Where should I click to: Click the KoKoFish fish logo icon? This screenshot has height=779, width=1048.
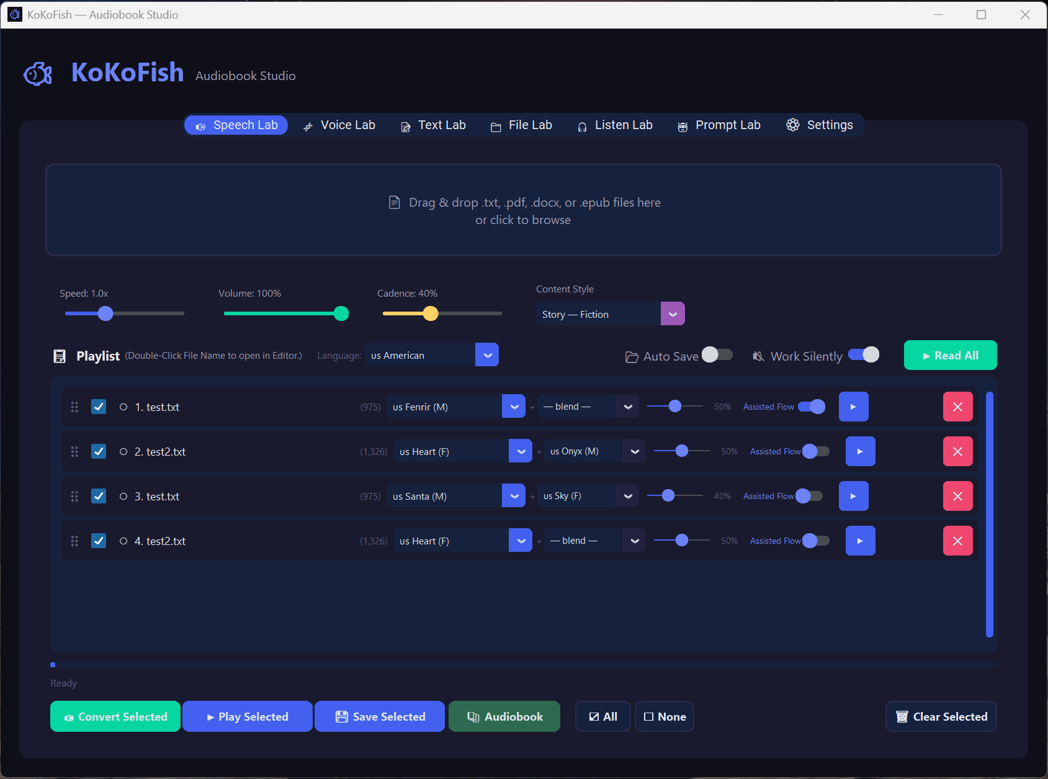(x=38, y=74)
